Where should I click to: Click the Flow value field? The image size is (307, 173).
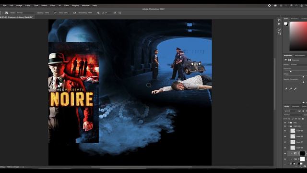(x=66, y=13)
